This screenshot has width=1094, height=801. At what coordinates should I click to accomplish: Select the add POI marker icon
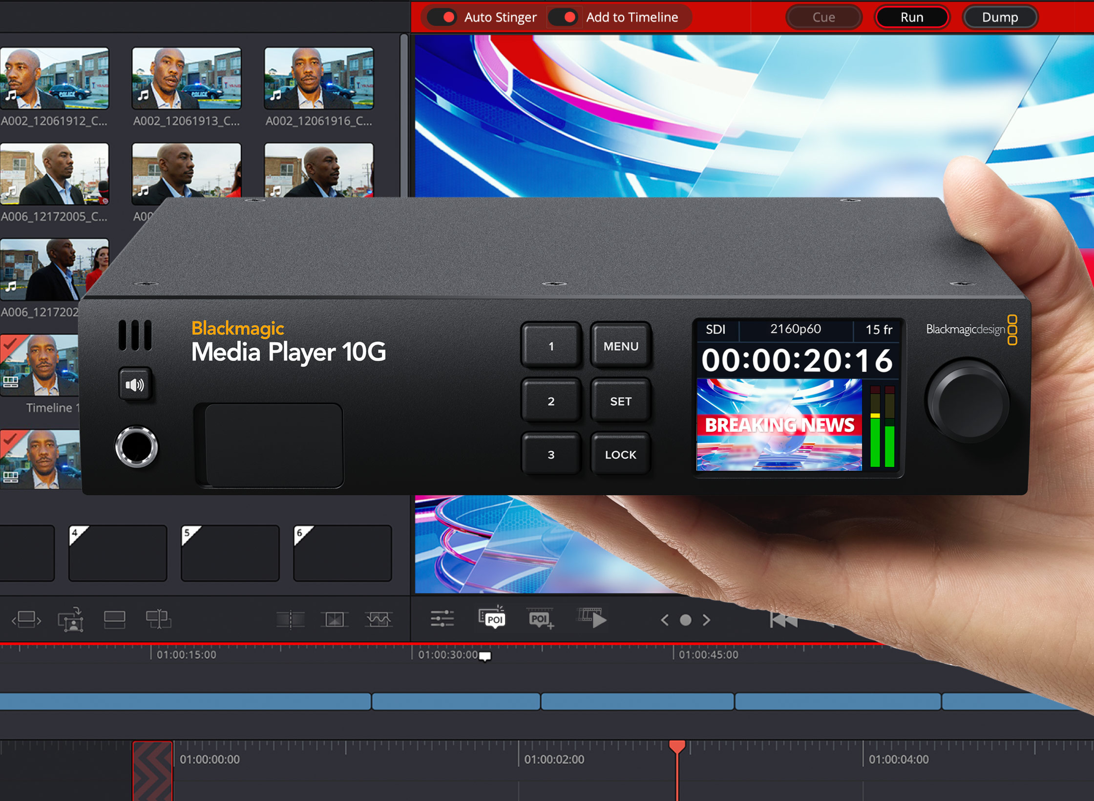tap(540, 619)
